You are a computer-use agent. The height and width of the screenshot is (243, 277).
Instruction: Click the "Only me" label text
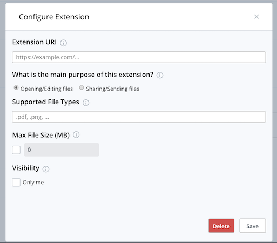(33, 183)
